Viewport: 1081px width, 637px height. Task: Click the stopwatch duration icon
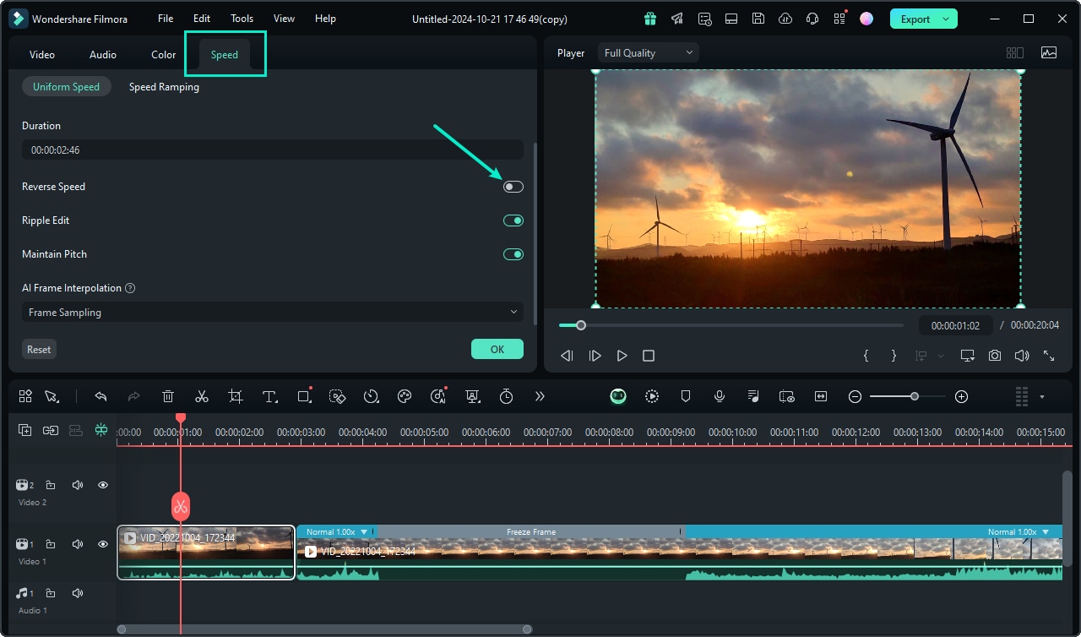coord(506,396)
